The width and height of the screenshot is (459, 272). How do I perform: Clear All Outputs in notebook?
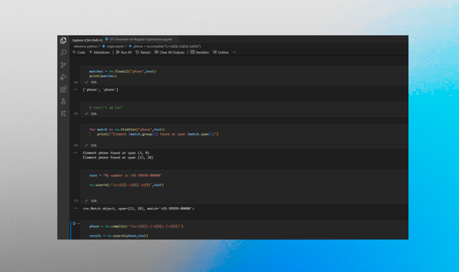point(169,53)
